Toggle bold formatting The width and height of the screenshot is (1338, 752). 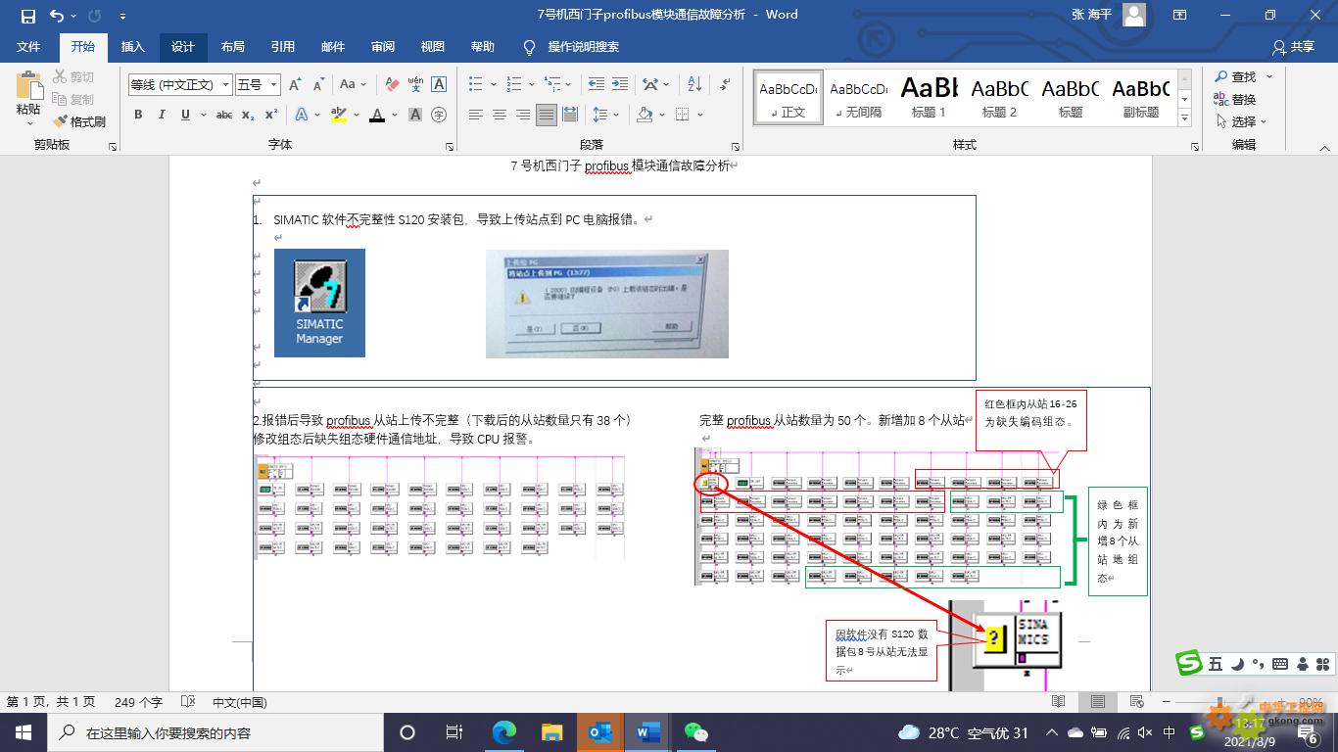(x=138, y=115)
